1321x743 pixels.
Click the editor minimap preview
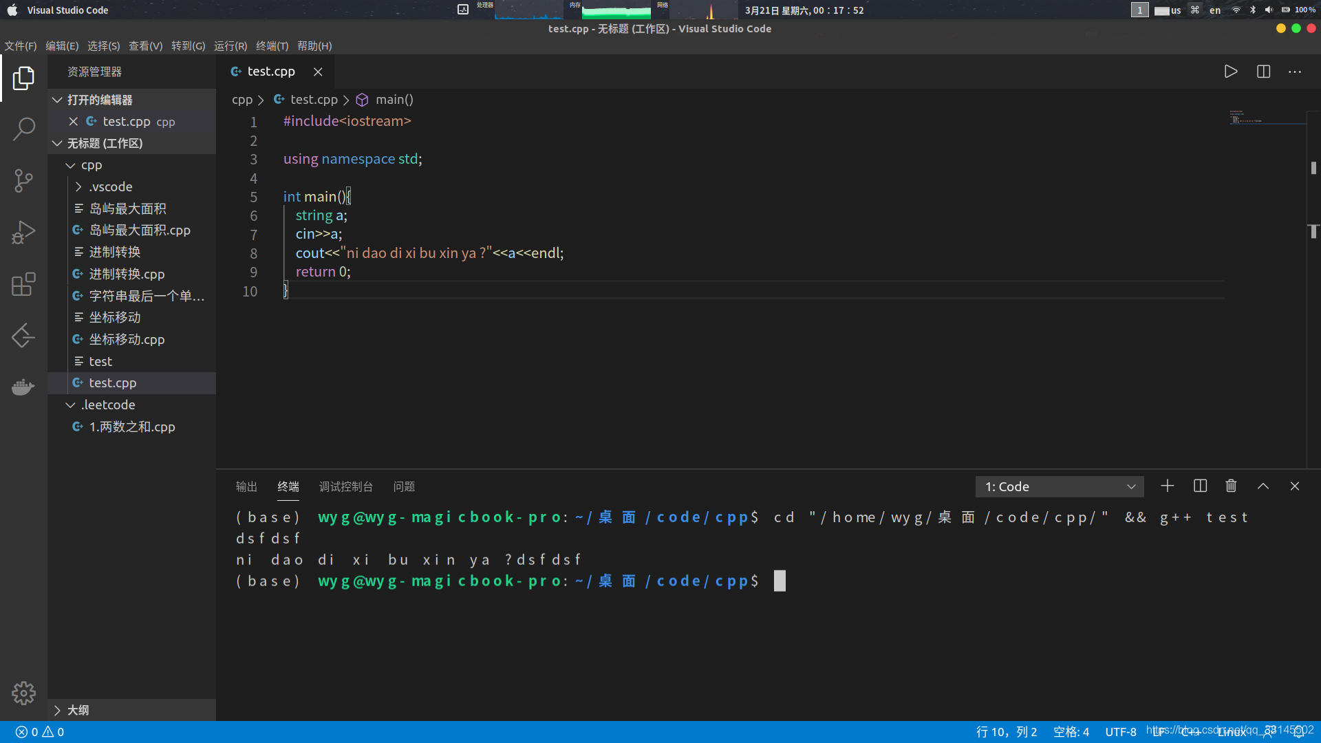pos(1267,117)
